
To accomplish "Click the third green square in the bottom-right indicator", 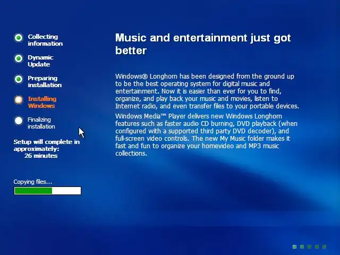I will [309, 246].
